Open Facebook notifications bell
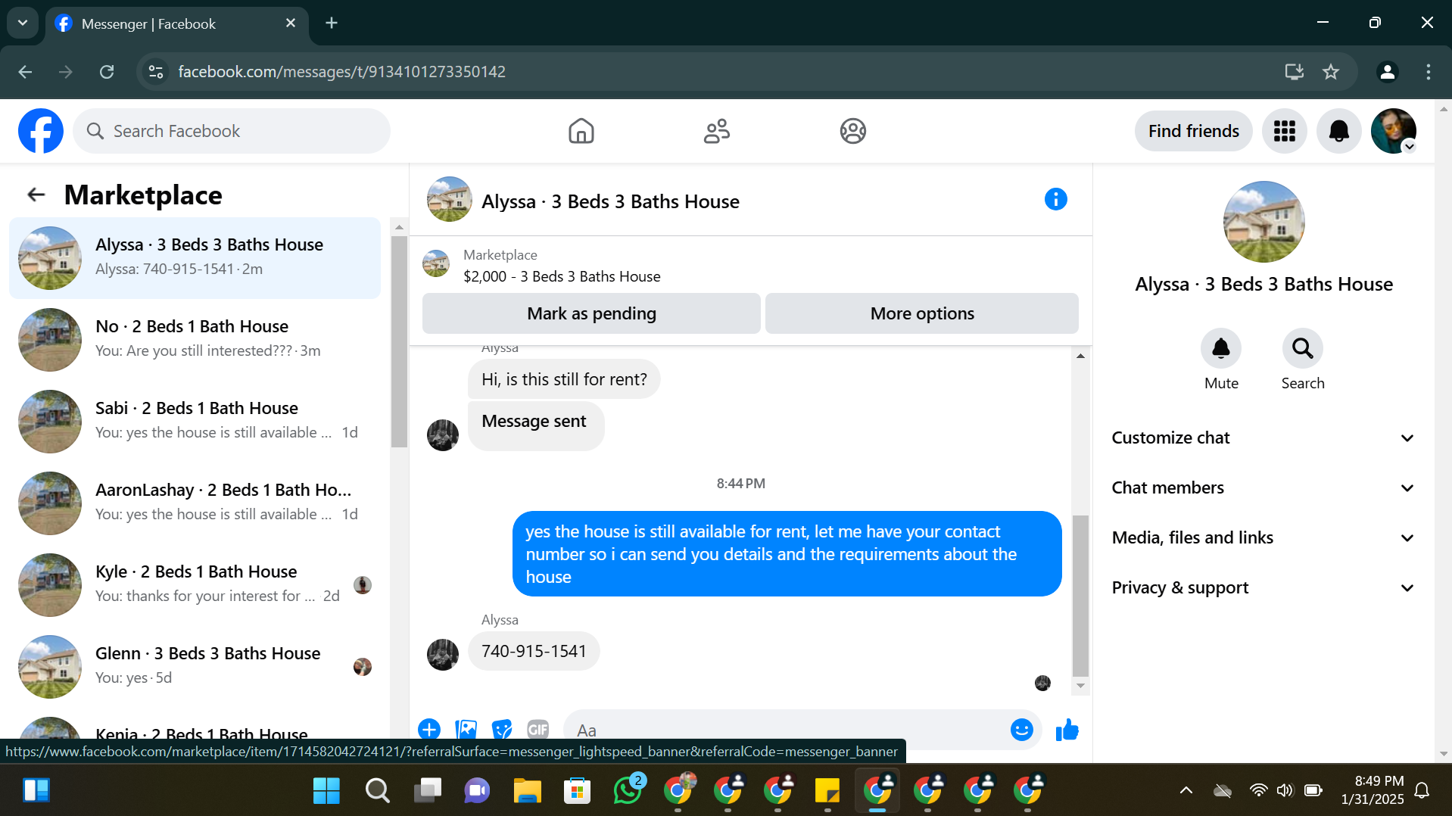The image size is (1452, 816). click(x=1338, y=131)
